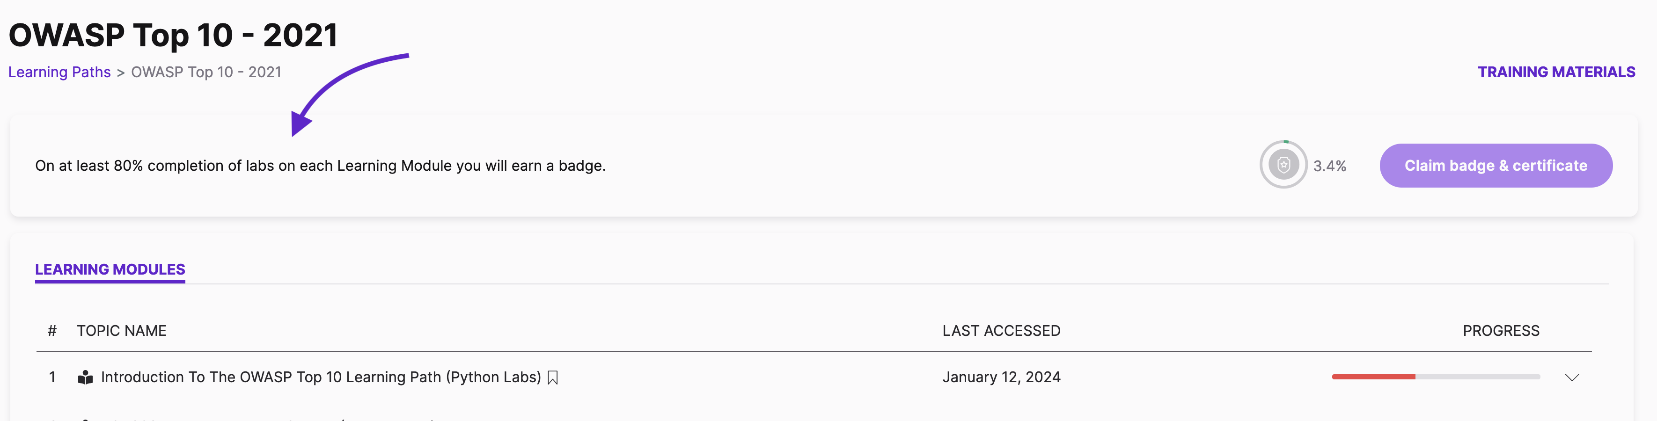Go back to Learning Paths breadcrumb
1657x421 pixels.
59,72
